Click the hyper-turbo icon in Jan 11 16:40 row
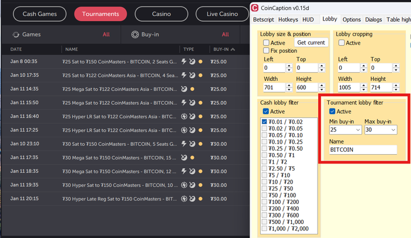Image resolution: width=411 pixels, height=238 pixels. [x=184, y=117]
